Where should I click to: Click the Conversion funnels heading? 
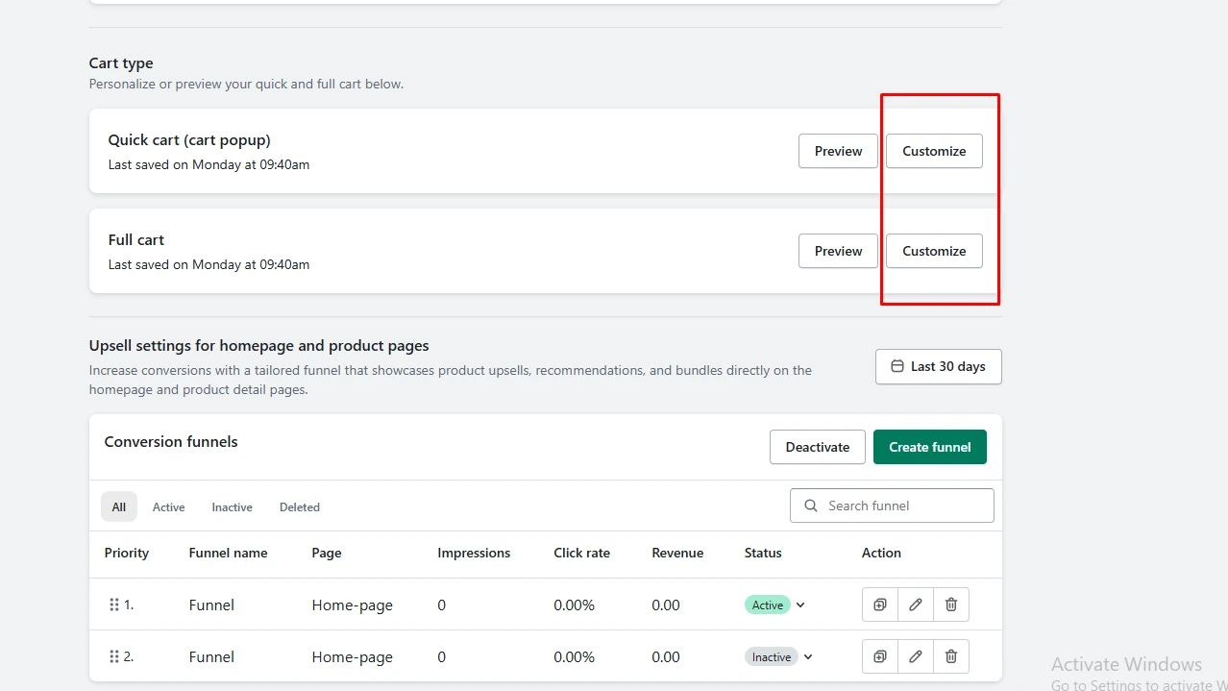[x=171, y=442]
